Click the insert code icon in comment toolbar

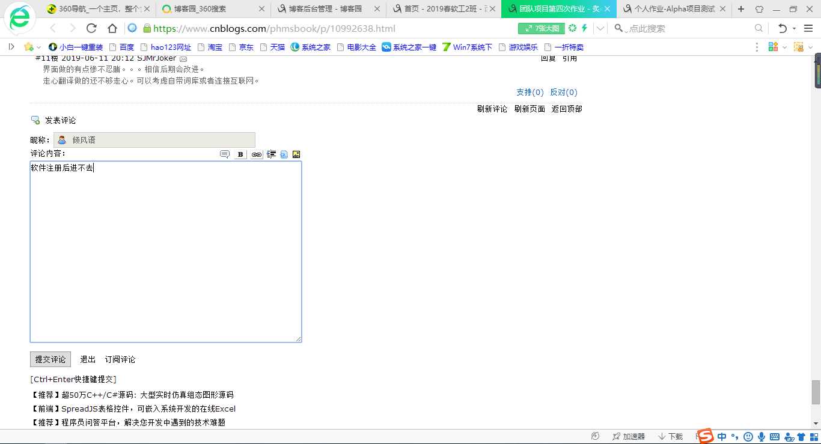284,154
